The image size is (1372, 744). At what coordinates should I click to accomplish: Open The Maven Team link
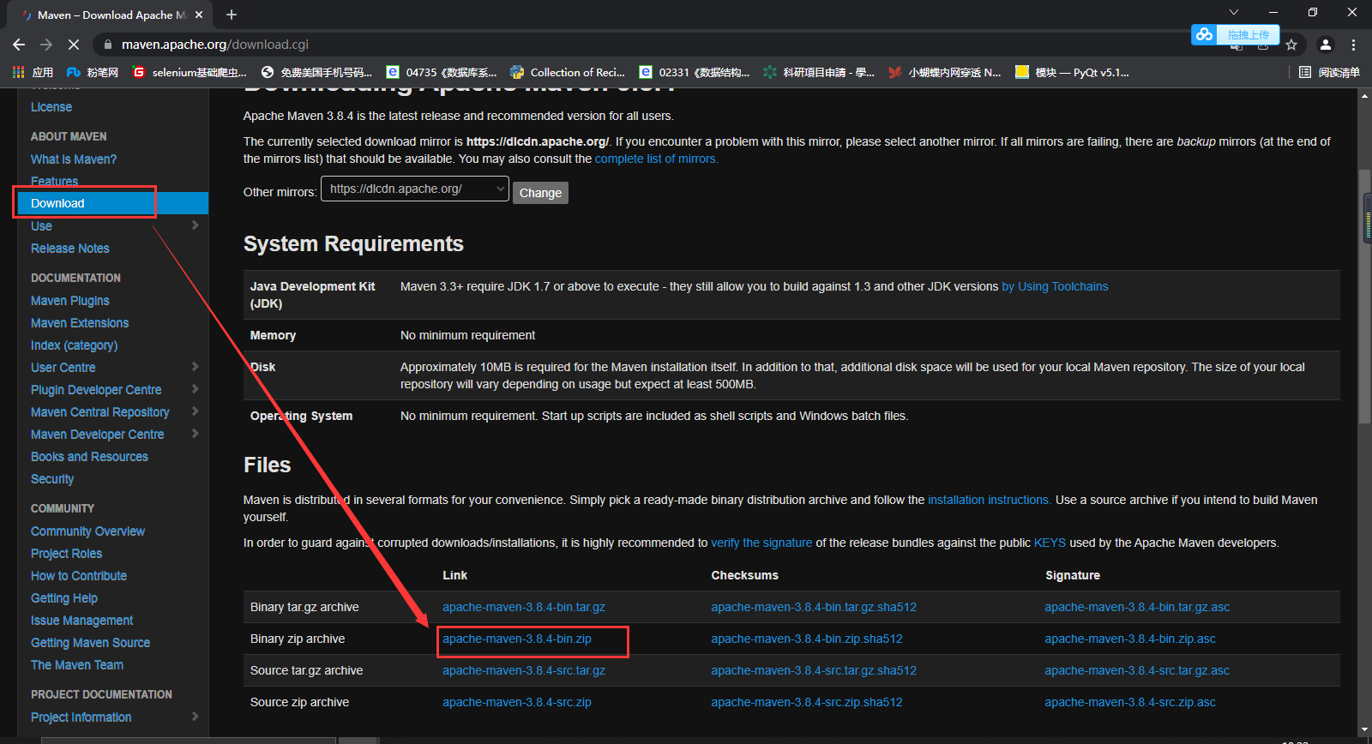77,665
